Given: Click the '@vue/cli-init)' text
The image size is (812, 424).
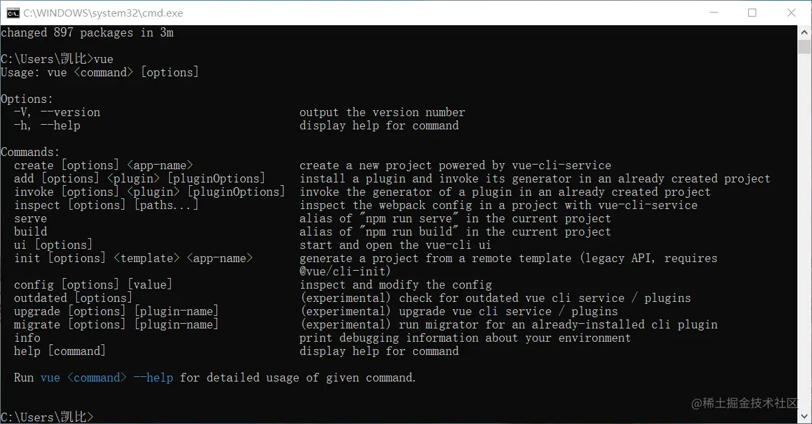Looking at the screenshot, I should pyautogui.click(x=345, y=271).
